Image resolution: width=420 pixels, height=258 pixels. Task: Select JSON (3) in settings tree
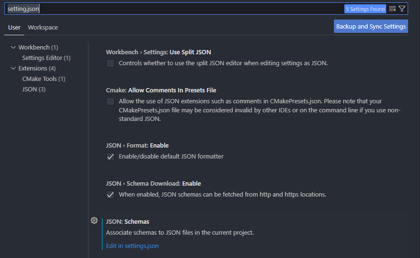coord(34,89)
